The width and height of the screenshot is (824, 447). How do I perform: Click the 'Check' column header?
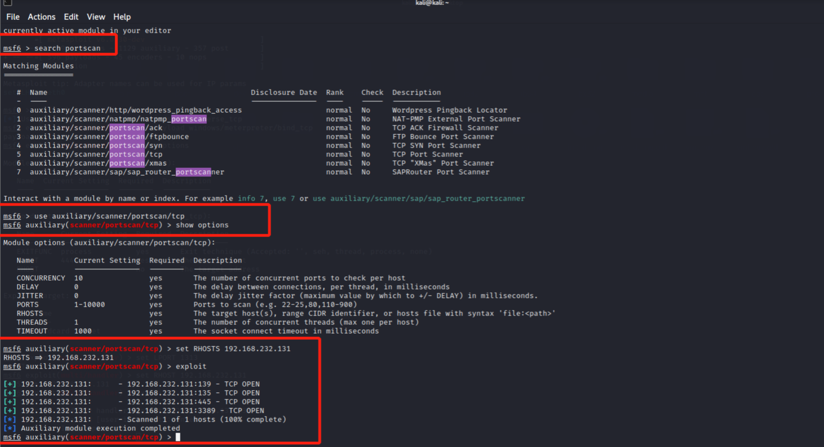[372, 92]
